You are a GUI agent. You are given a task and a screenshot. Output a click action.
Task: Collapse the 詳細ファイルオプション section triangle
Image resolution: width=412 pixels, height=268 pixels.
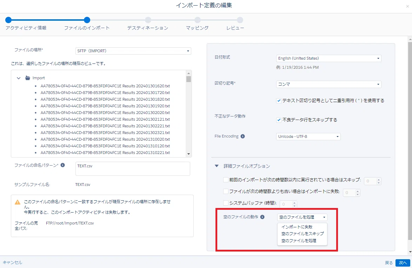coord(217,166)
